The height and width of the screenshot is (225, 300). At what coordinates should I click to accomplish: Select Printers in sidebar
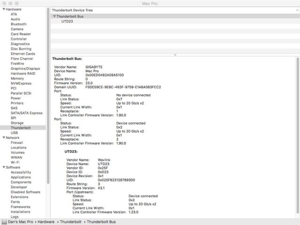pos(17,103)
